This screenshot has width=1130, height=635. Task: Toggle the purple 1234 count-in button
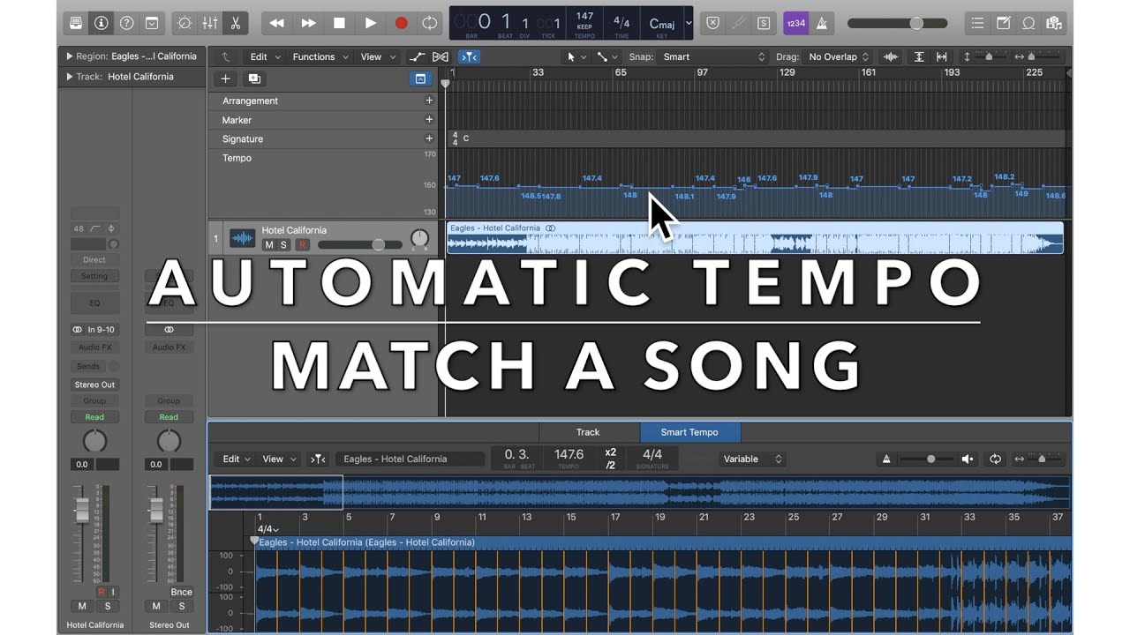click(x=795, y=23)
